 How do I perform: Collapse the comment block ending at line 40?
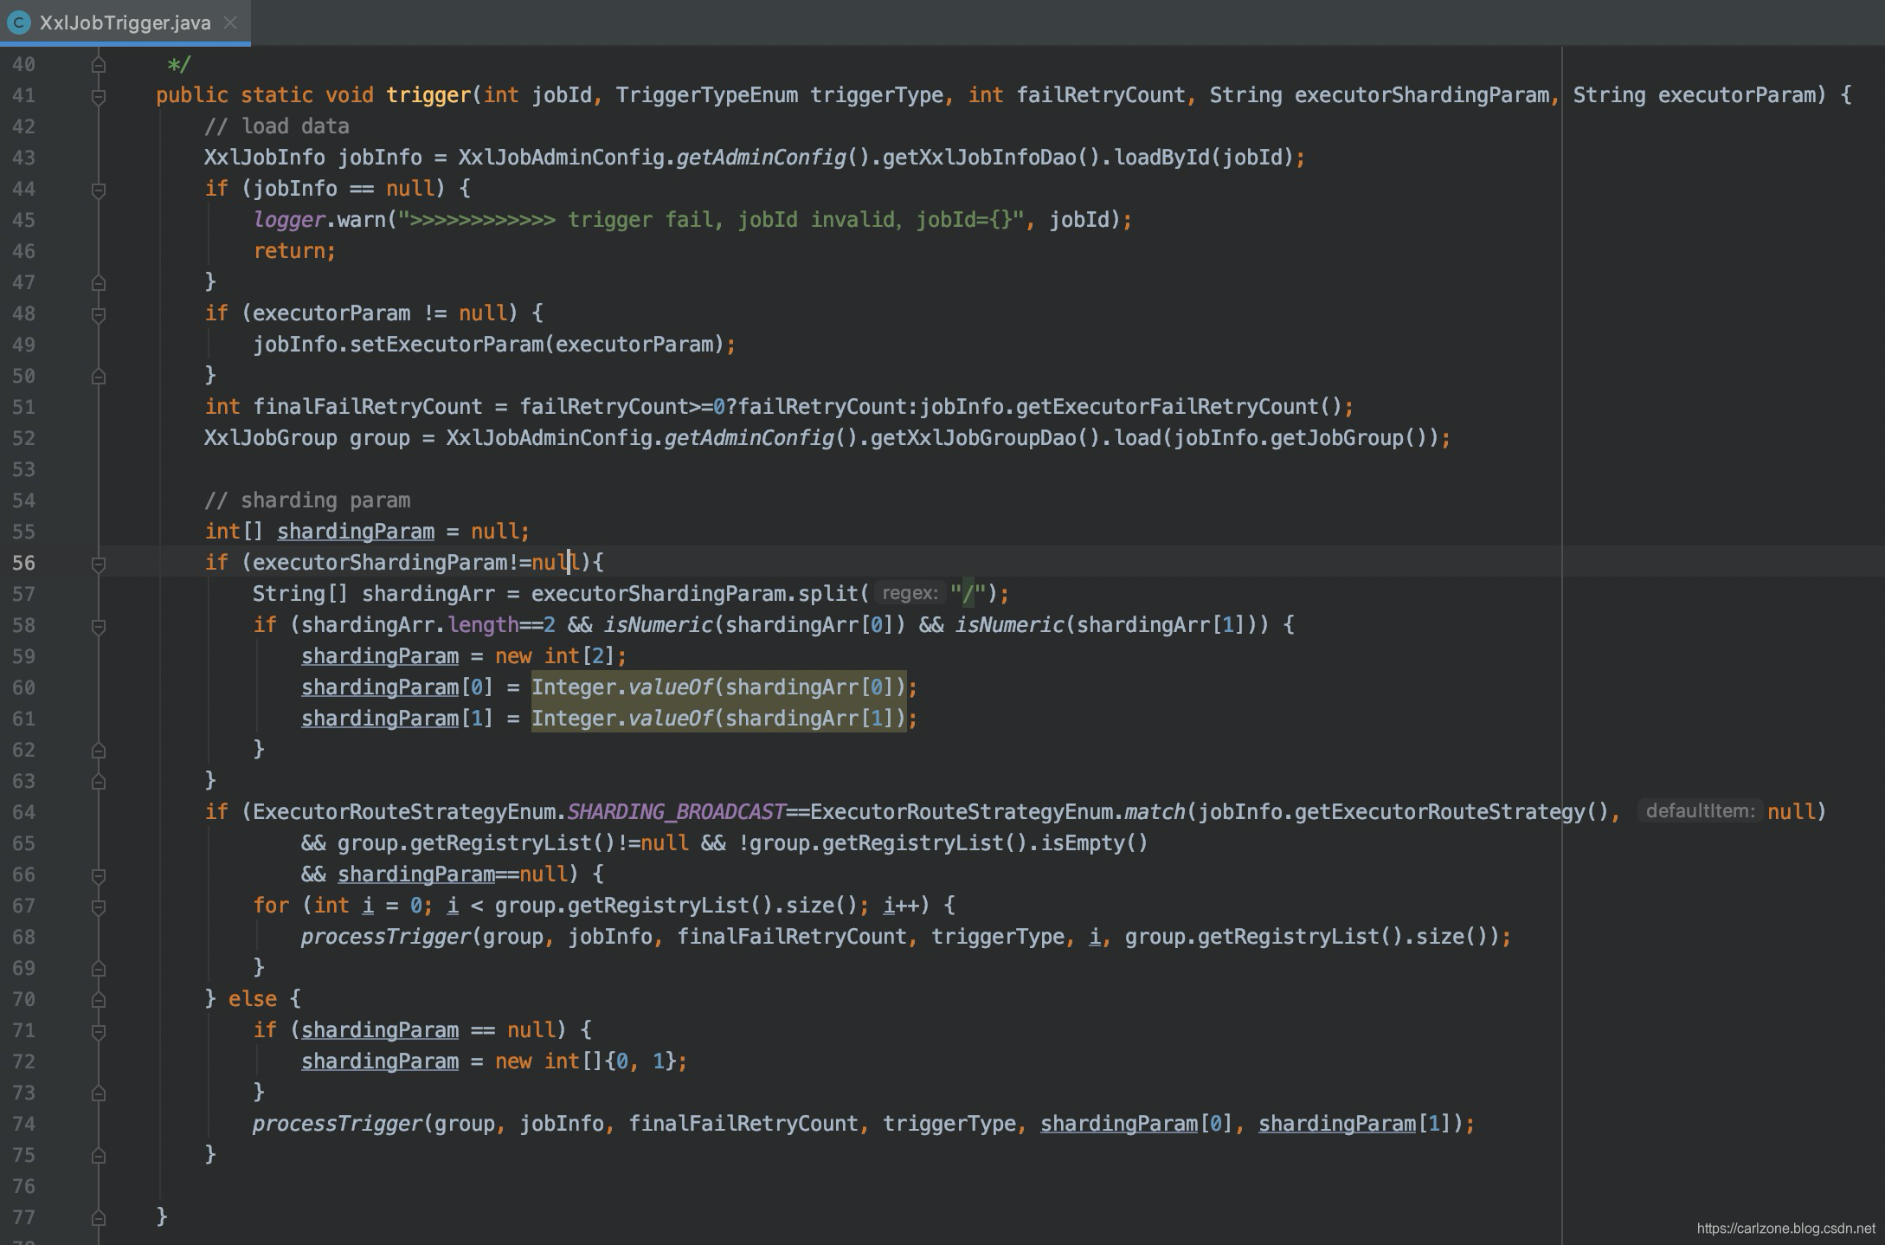tap(99, 65)
